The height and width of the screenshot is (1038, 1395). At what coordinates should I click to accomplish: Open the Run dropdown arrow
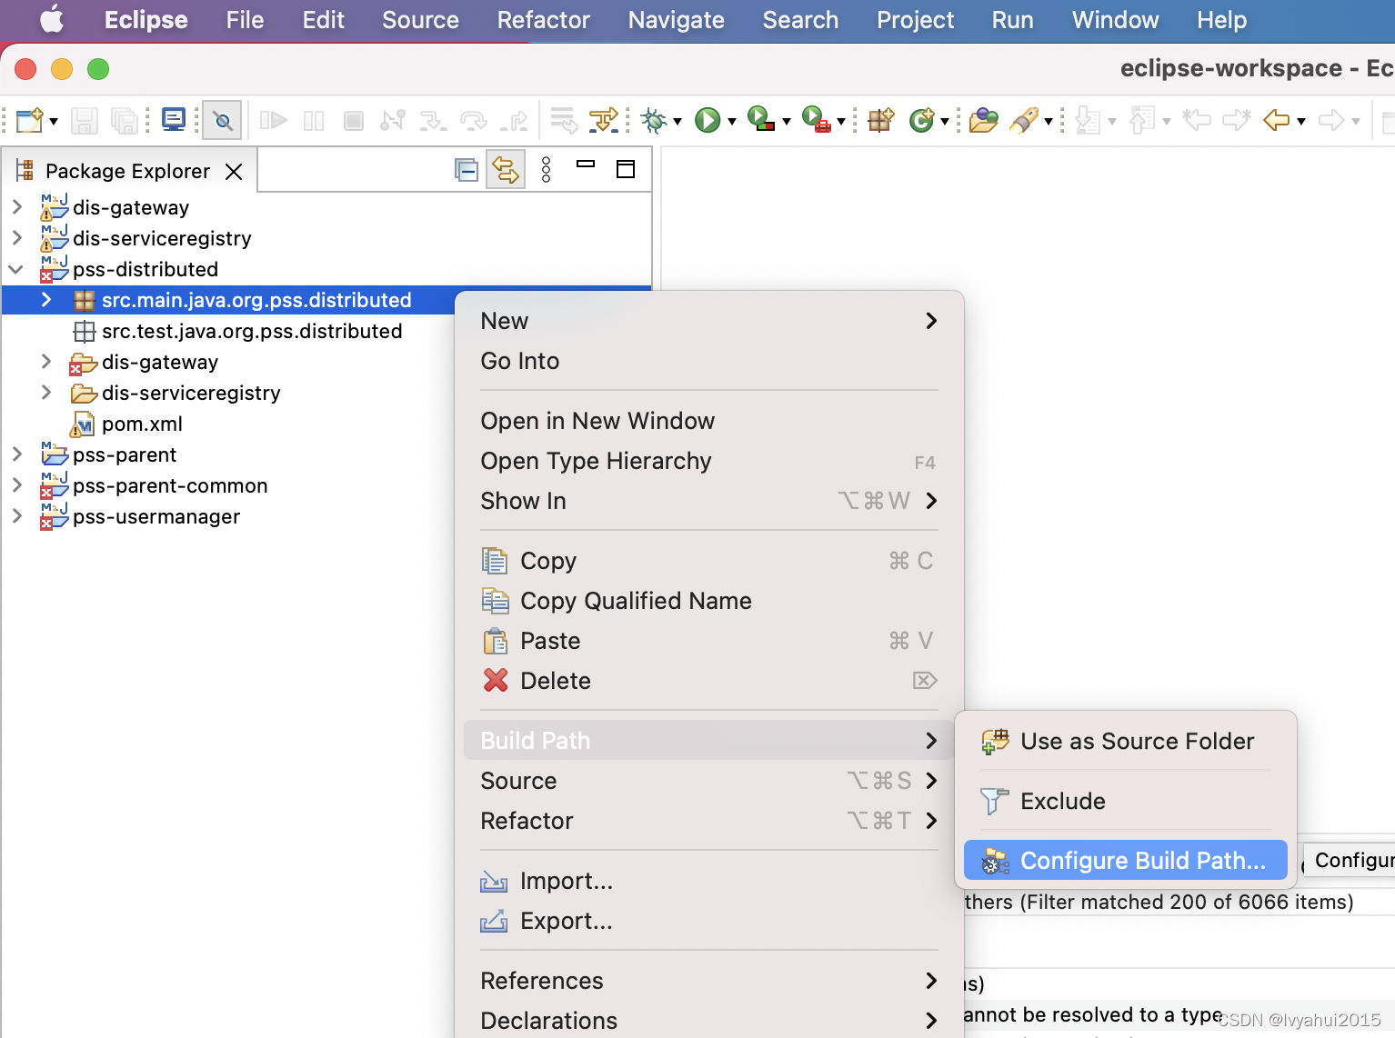732,121
